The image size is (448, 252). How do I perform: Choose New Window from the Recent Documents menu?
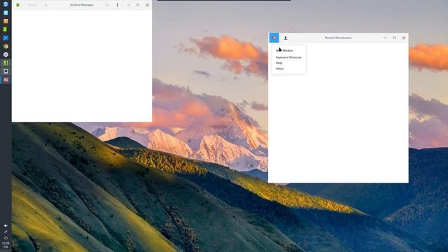pyautogui.click(x=284, y=50)
